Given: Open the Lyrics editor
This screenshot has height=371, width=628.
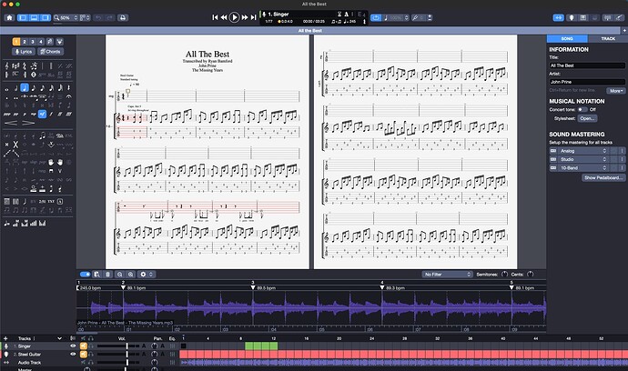Looking at the screenshot, I should (25, 53).
